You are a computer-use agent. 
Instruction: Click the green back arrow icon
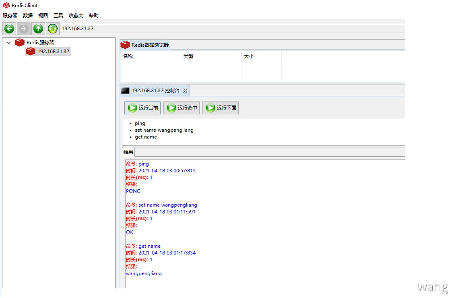9,29
